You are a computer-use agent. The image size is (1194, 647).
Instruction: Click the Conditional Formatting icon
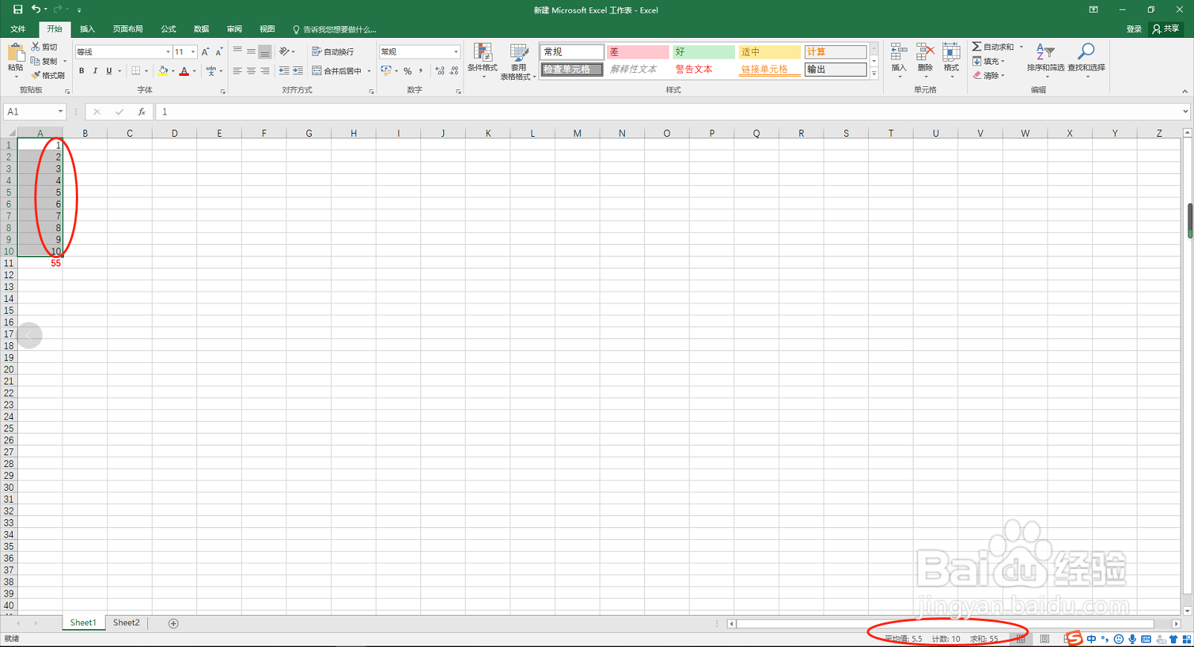tap(483, 54)
